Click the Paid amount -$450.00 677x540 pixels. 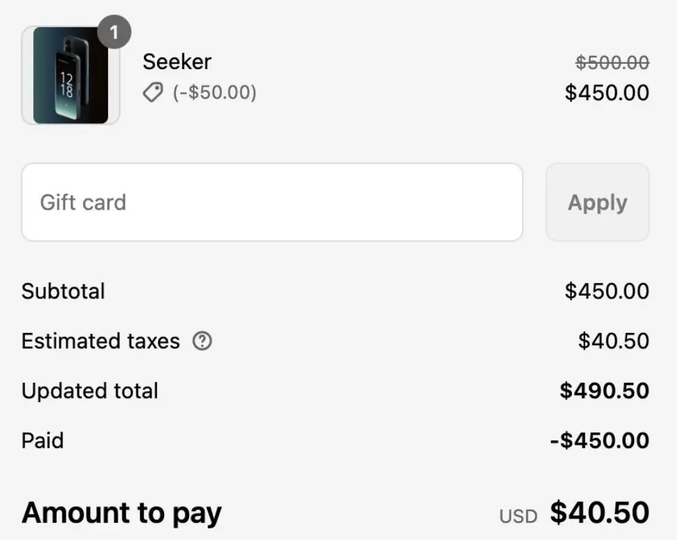pyautogui.click(x=599, y=441)
